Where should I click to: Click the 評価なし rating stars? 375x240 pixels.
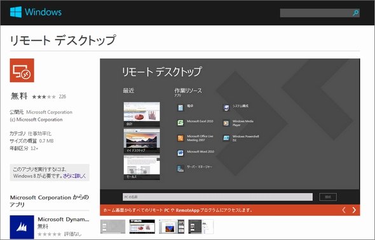click(x=50, y=234)
